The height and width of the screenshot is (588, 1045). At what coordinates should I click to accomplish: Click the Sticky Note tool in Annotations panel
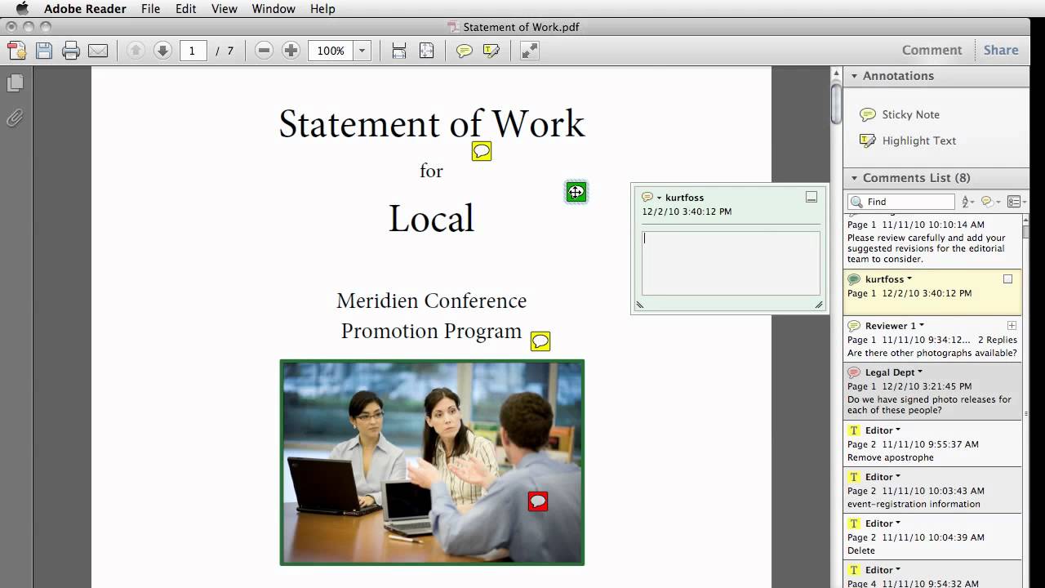[900, 114]
